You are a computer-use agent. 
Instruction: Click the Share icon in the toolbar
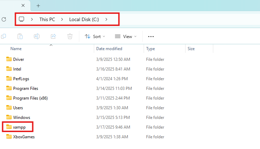tap(53, 36)
